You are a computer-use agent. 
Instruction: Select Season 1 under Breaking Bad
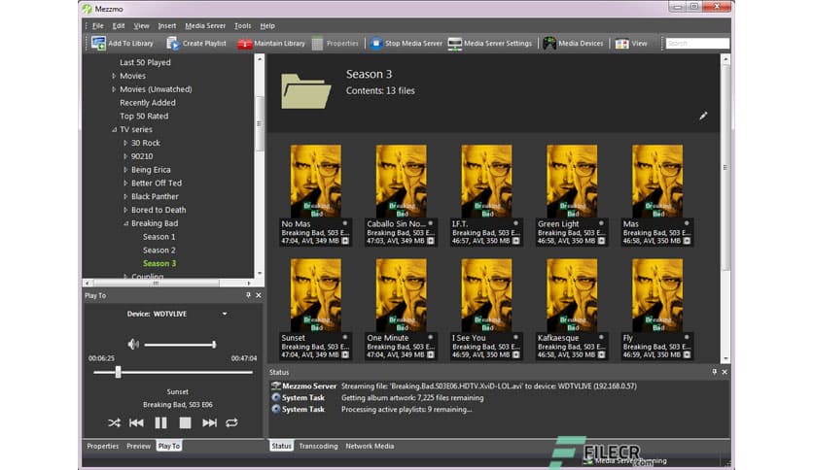pos(159,237)
